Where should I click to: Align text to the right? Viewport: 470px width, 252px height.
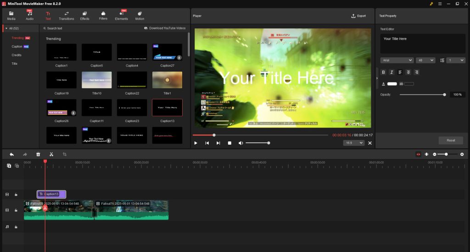tap(417, 72)
